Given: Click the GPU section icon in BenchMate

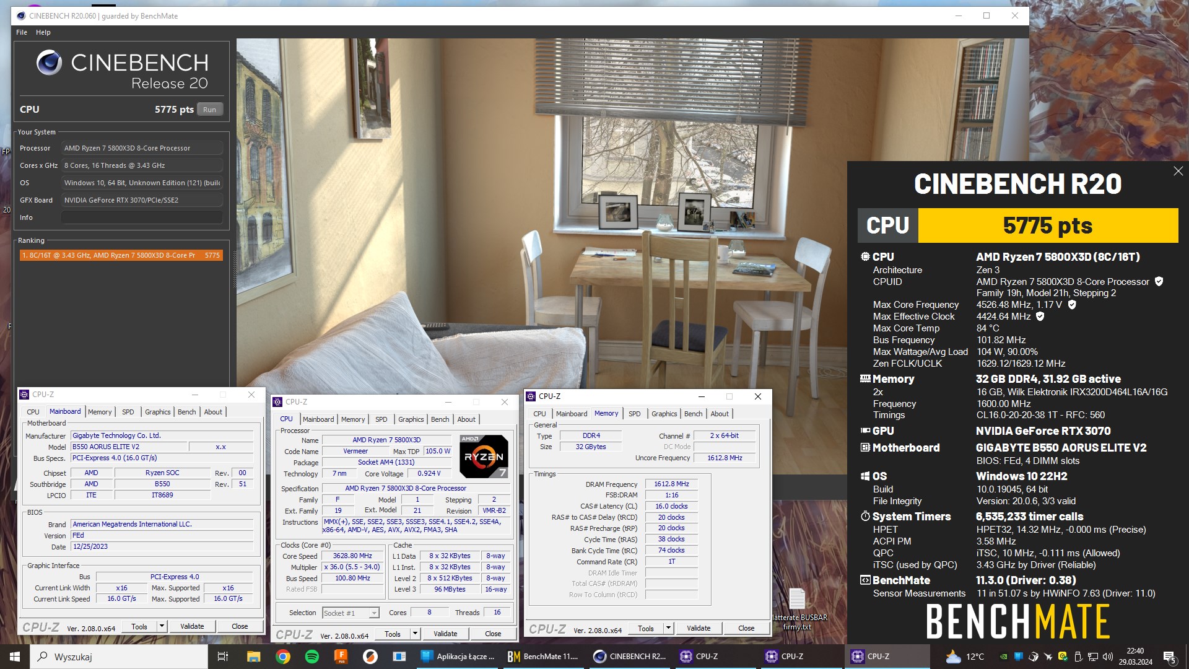Looking at the screenshot, I should [865, 431].
